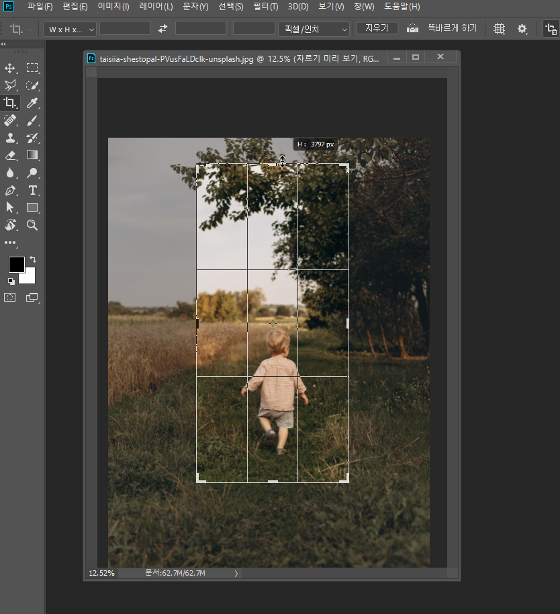Click the Photoshop application logo
The image size is (560, 614).
click(x=9, y=7)
